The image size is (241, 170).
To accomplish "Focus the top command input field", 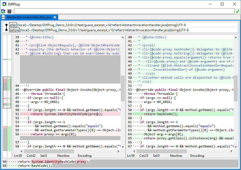I will [x=124, y=11].
